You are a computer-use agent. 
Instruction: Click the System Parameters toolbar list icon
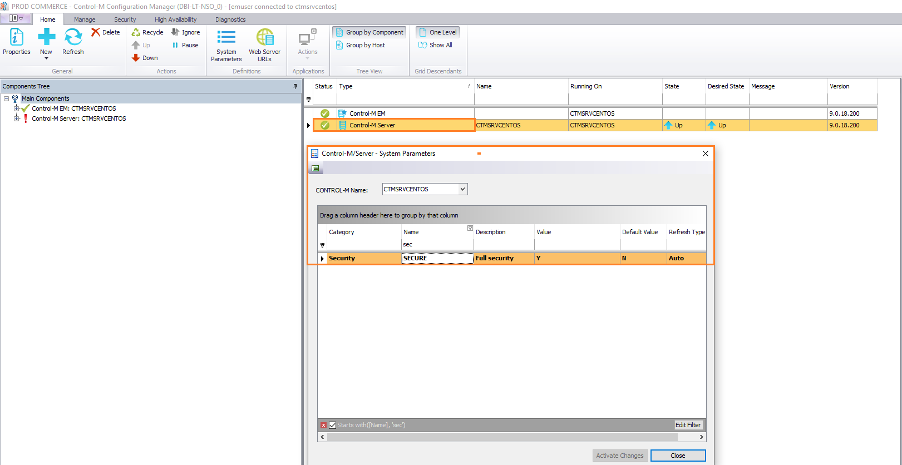click(315, 168)
